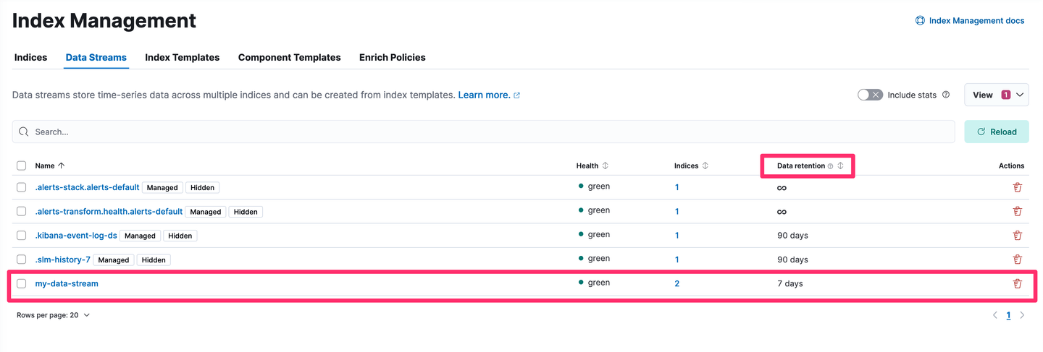Viewport: 1043px width, 352px height.
Task: Click Data retention info help icon
Action: (830, 166)
